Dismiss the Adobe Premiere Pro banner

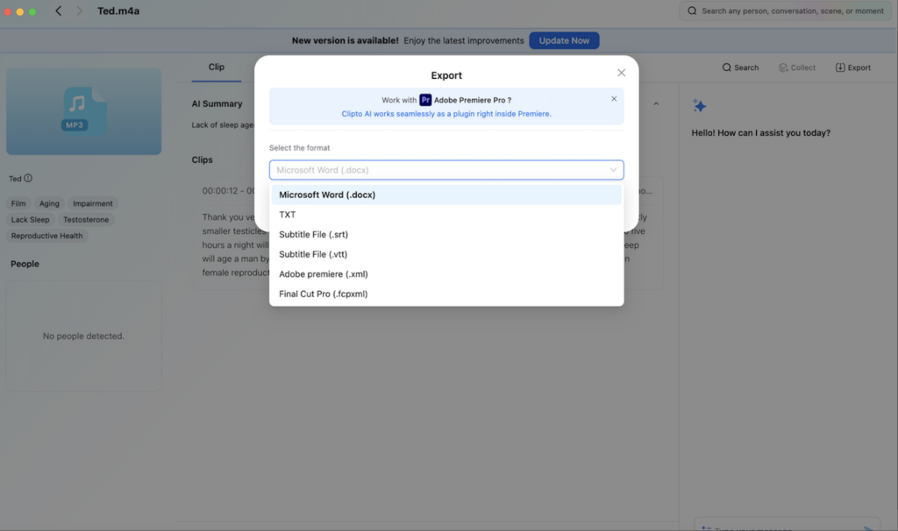[x=614, y=99]
